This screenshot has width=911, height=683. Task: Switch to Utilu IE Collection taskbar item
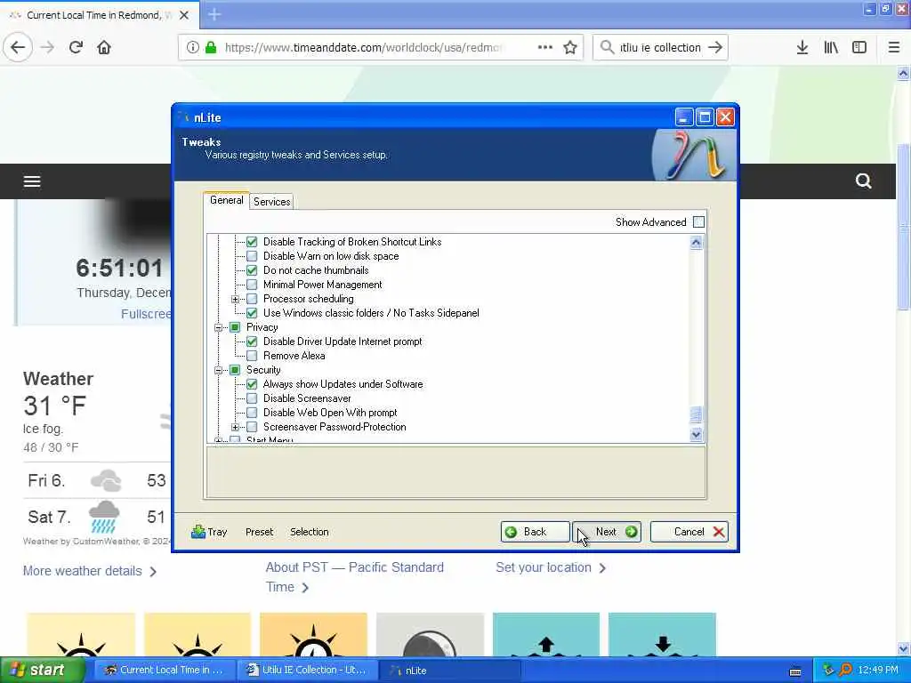pyautogui.click(x=307, y=671)
